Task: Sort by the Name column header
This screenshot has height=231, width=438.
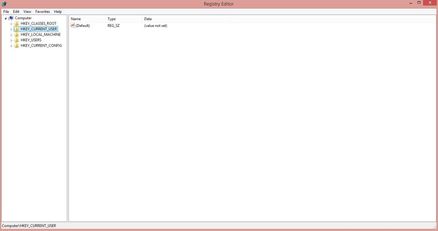Action: 87,19
